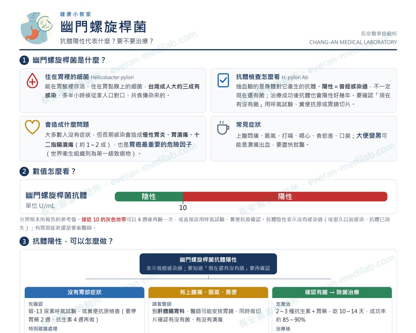The width and height of the screenshot is (416, 333).
Task: Click the number 1 section badge
Action: 24,60
